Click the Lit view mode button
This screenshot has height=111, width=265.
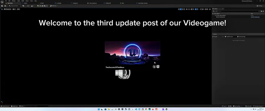tap(14, 9)
